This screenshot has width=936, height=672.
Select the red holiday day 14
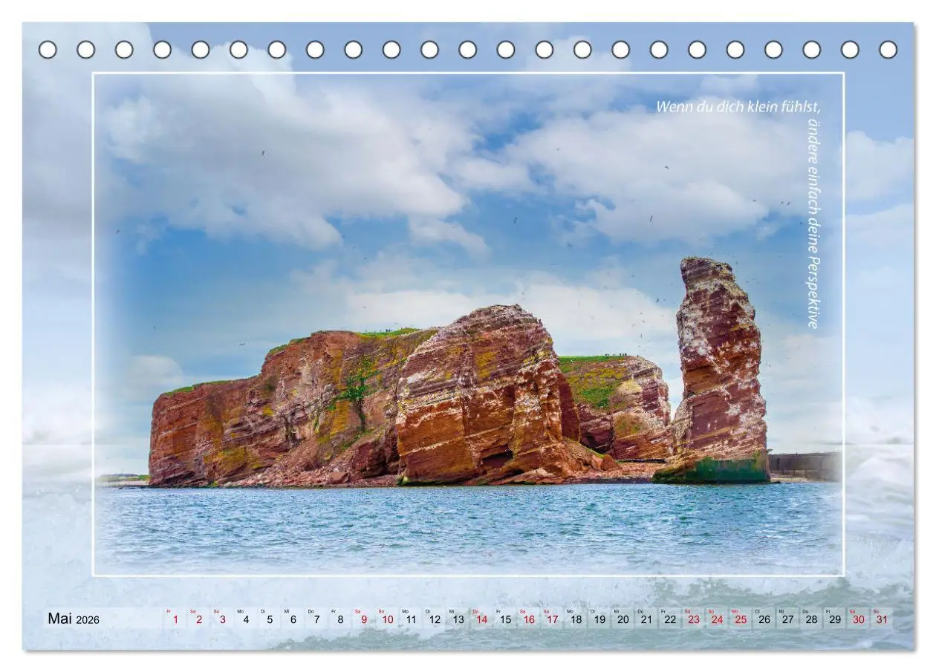[x=481, y=619]
